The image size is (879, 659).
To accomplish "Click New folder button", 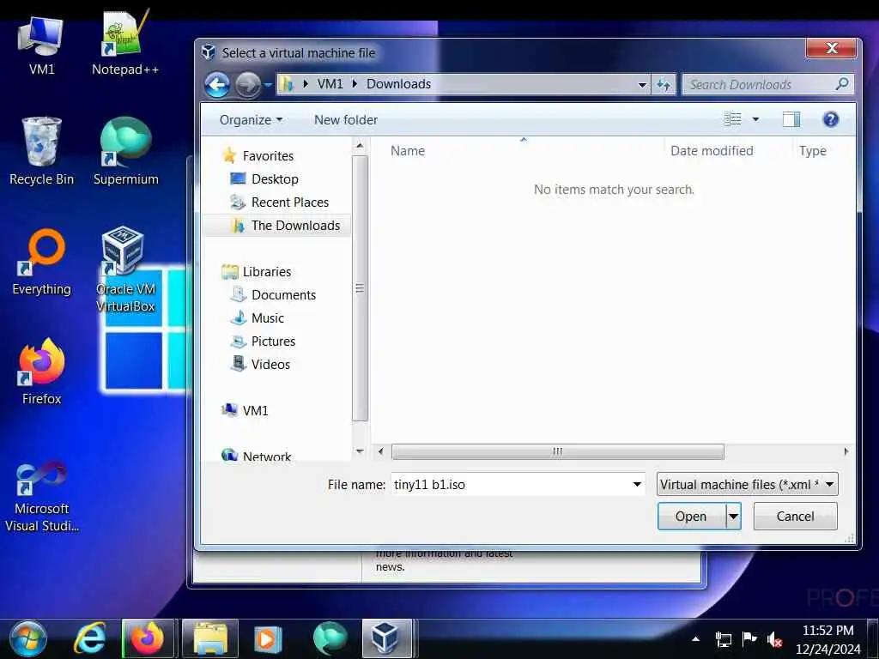I will pyautogui.click(x=346, y=120).
